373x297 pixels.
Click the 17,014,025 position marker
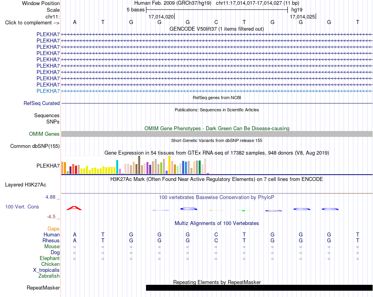click(302, 17)
